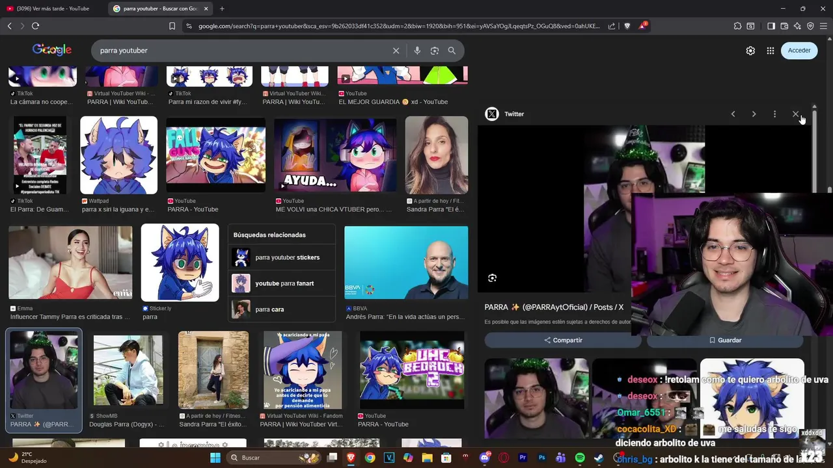Screen dimensions: 833x468
Task: Open Spotify from the taskbar
Action: click(x=580, y=458)
